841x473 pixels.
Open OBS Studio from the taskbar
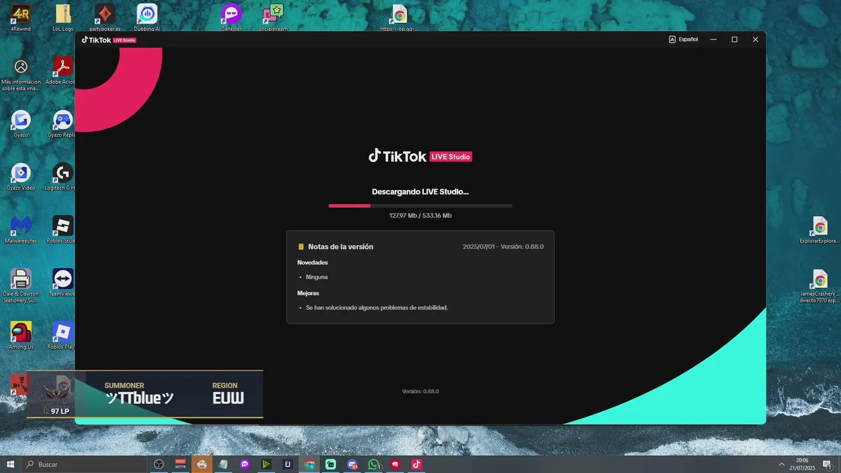tap(159, 464)
